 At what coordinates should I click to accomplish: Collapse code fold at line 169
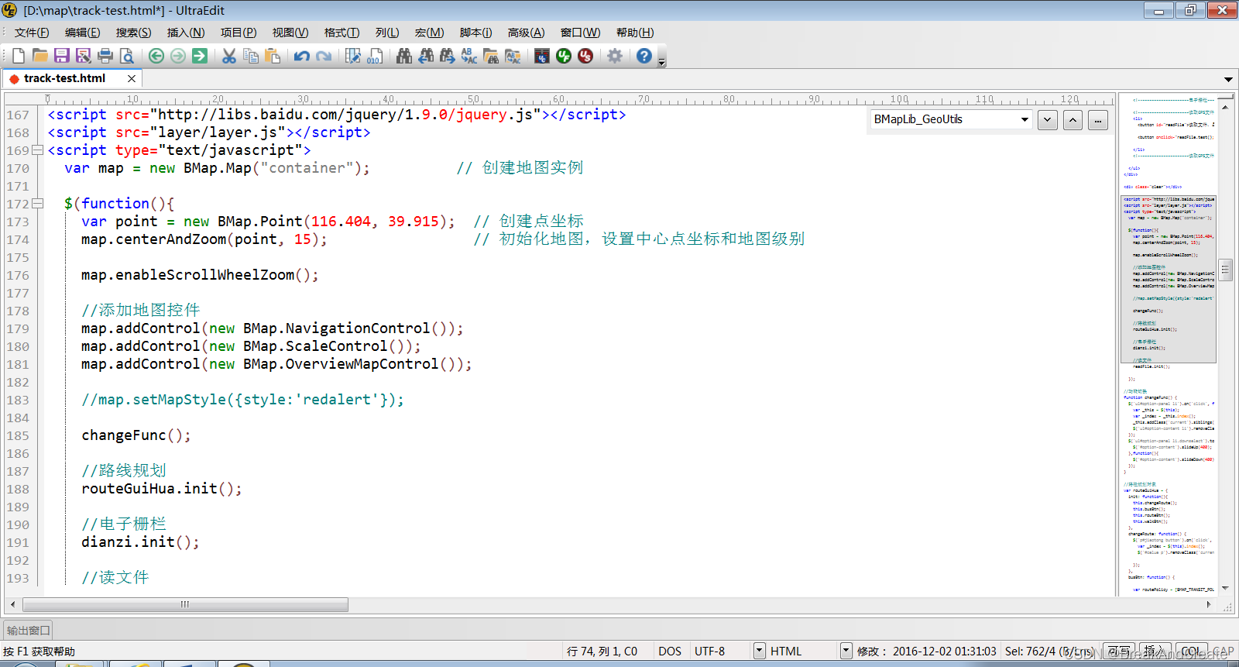click(x=36, y=150)
